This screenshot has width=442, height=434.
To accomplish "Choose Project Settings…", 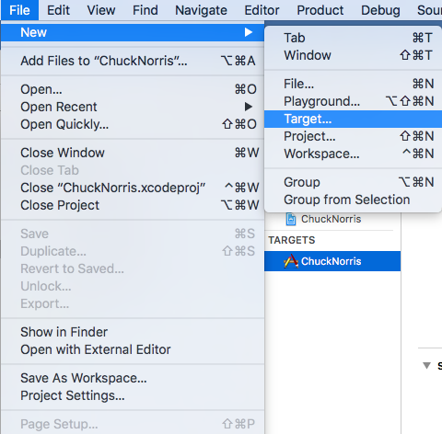I will (x=133, y=395).
